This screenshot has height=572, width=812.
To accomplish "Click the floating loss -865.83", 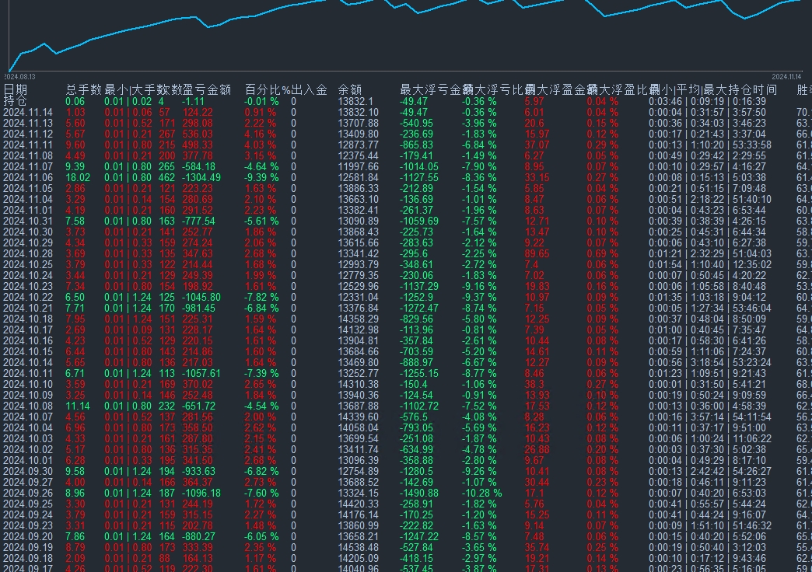I will point(416,145).
